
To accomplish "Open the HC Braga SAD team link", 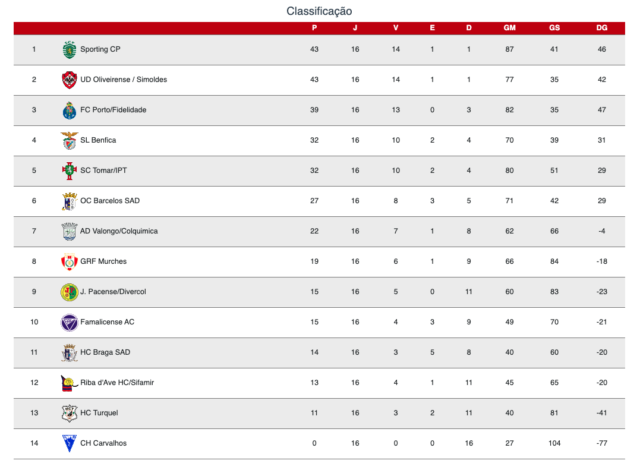I will (105, 352).
